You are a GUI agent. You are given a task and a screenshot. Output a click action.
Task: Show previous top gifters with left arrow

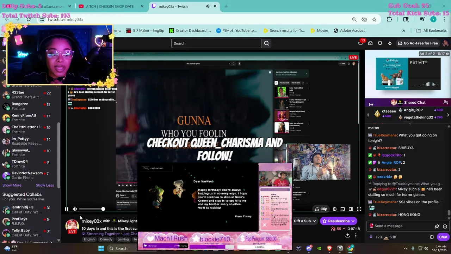[x=368, y=115]
